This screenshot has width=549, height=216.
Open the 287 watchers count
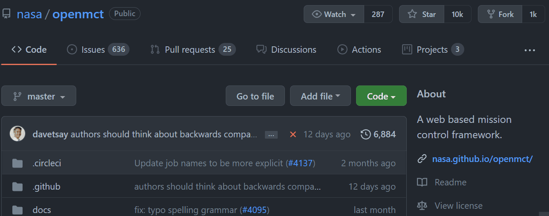click(x=378, y=14)
